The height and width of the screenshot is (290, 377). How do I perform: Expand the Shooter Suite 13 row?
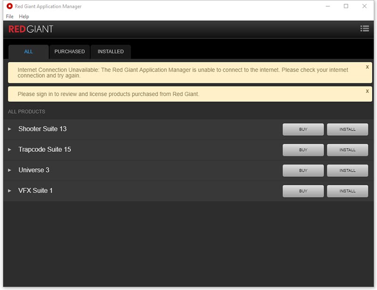(x=9, y=129)
